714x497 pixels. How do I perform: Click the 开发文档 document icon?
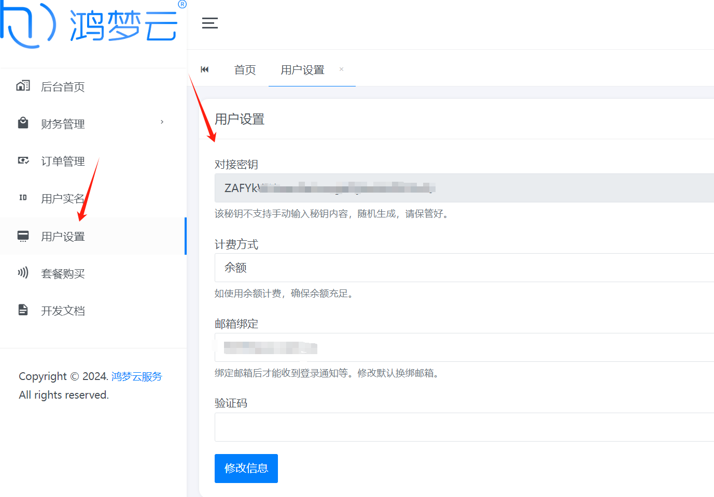(23, 310)
